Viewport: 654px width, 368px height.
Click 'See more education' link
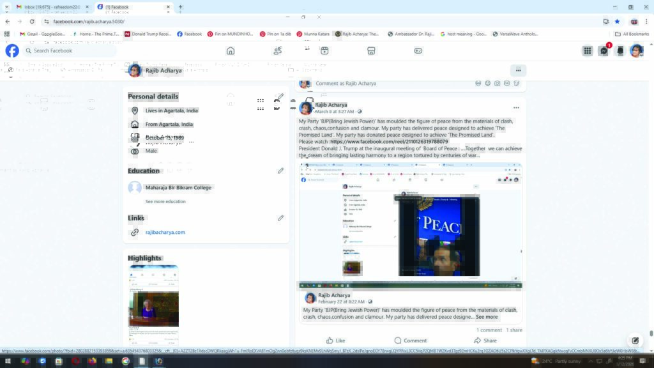coord(165,201)
